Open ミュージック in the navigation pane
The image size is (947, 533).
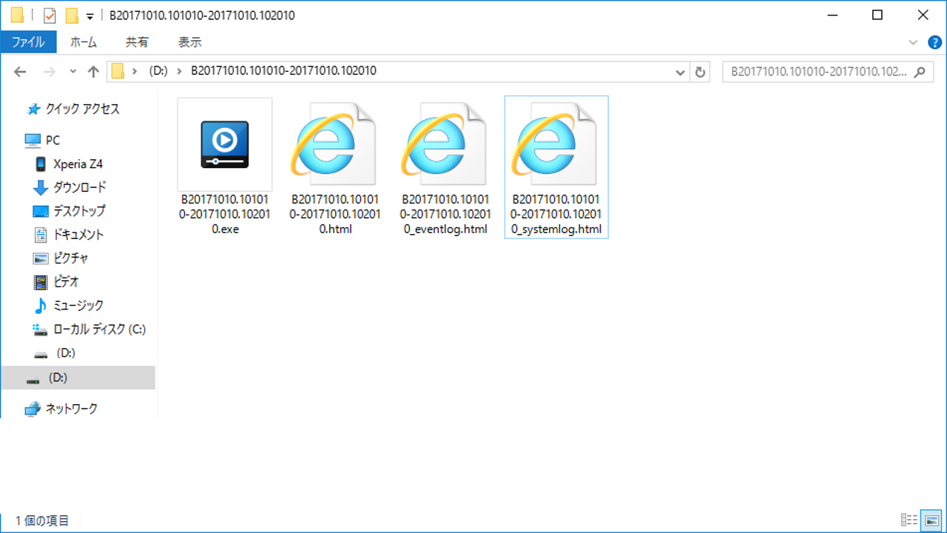pos(78,305)
